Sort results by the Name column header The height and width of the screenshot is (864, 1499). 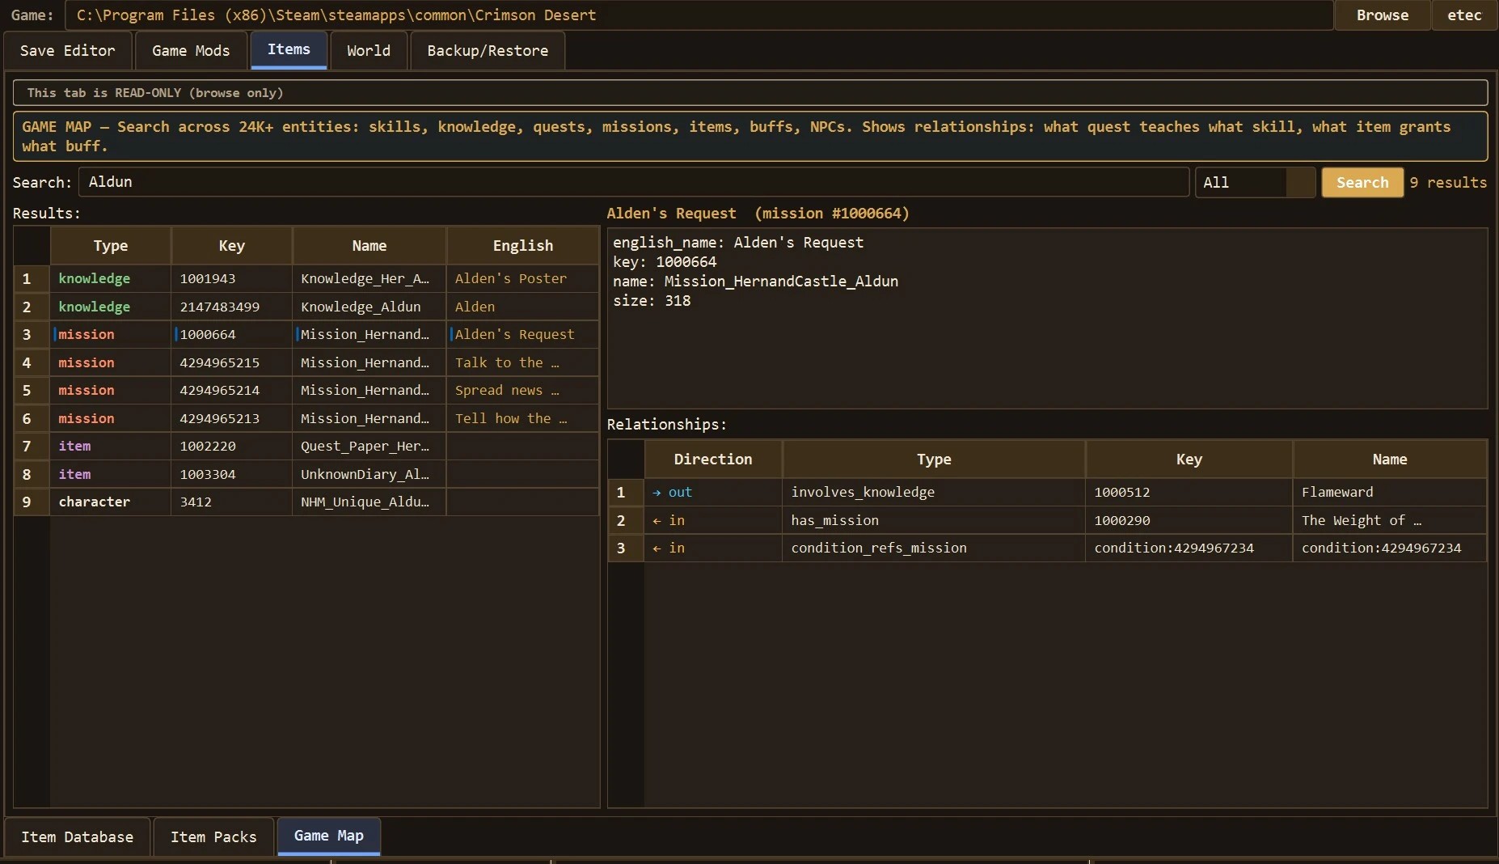click(369, 246)
